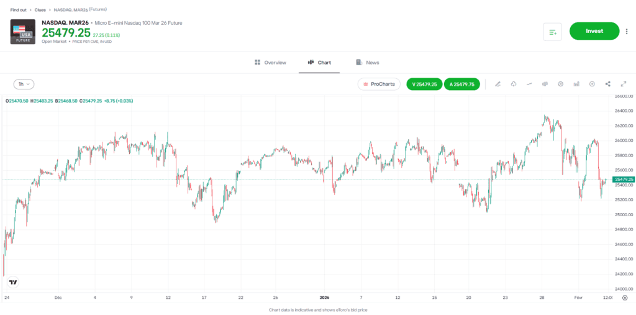
Task: Open the line chart type icon
Action: pos(529,84)
